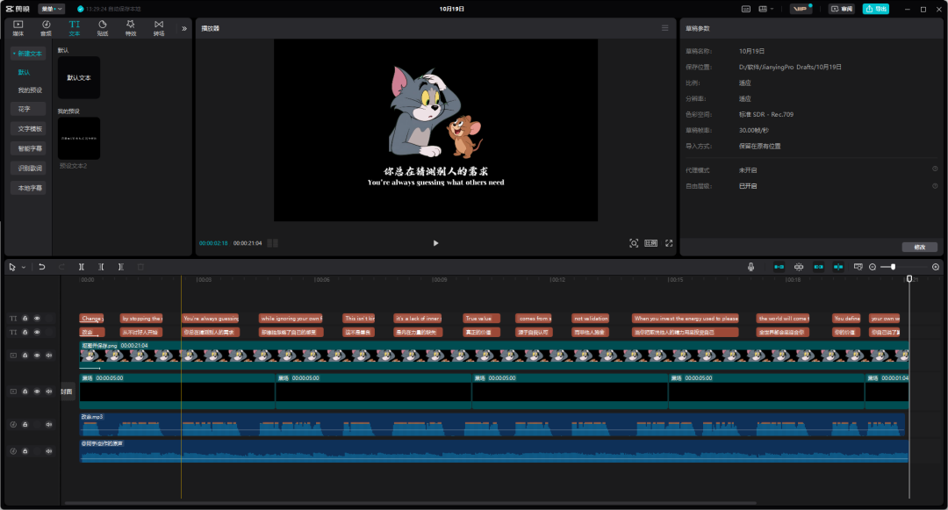Viewport: 948px width, 510px height.
Task: Switch to the Audio (音频) tab
Action: (46, 28)
